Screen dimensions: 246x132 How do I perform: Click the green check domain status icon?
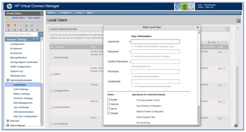[8, 18]
